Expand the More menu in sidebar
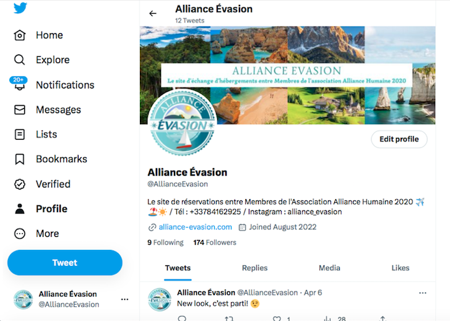 point(46,233)
